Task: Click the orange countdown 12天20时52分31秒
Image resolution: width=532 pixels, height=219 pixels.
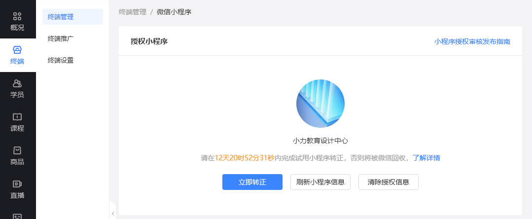Action: 244,158
